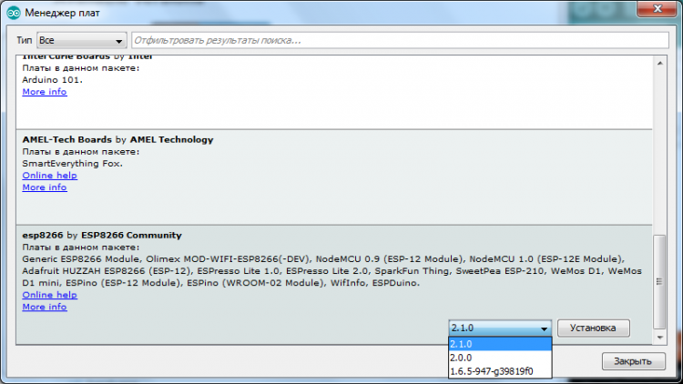Select version 2.1.0 in dropdown list
Viewport: 683px width, 384px height.
pyautogui.click(x=500, y=344)
